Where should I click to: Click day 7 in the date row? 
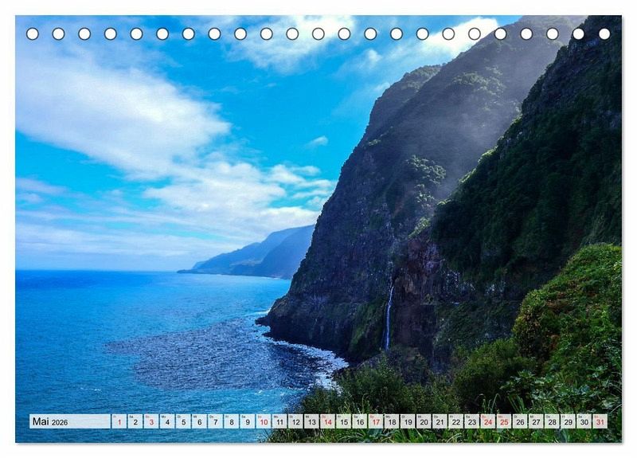(215, 421)
